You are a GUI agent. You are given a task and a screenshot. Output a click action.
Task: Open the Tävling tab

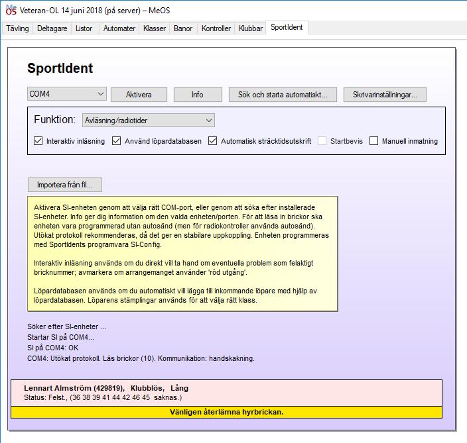[17, 28]
